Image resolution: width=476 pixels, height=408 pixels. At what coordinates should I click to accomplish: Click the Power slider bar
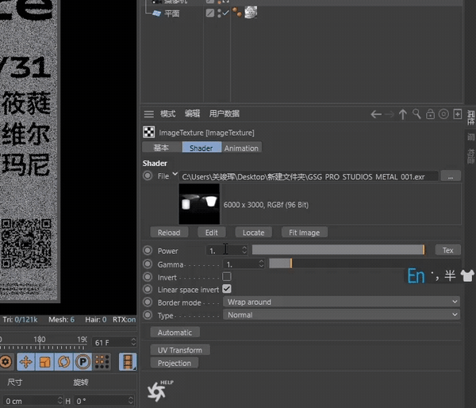(x=339, y=250)
